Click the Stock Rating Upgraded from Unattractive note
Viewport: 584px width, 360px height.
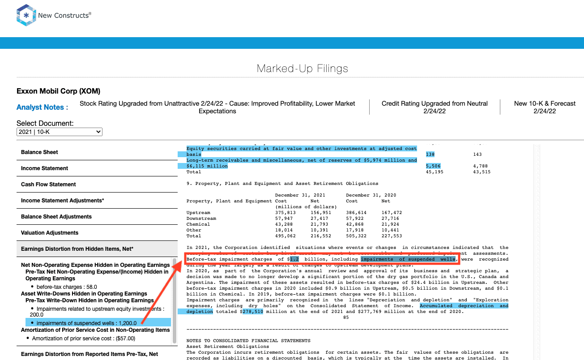tap(217, 107)
